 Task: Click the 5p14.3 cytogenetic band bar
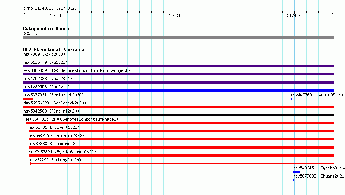[x=178, y=38]
